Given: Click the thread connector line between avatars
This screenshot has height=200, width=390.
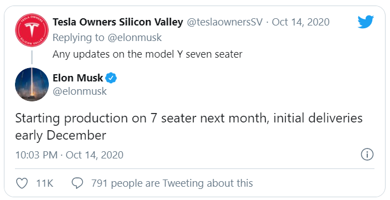Looking at the screenshot, I should tap(32, 57).
